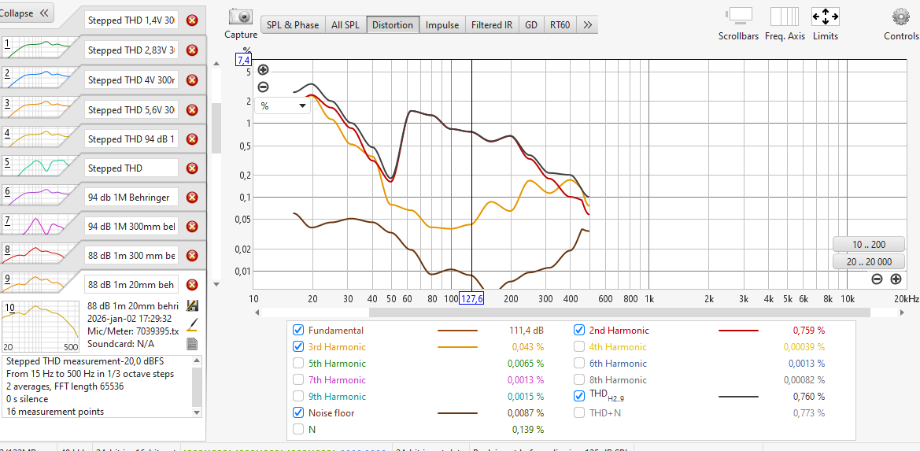Viewport: 920px width, 451px height.
Task: Click measurement list scroll down arrow
Action: (216, 284)
